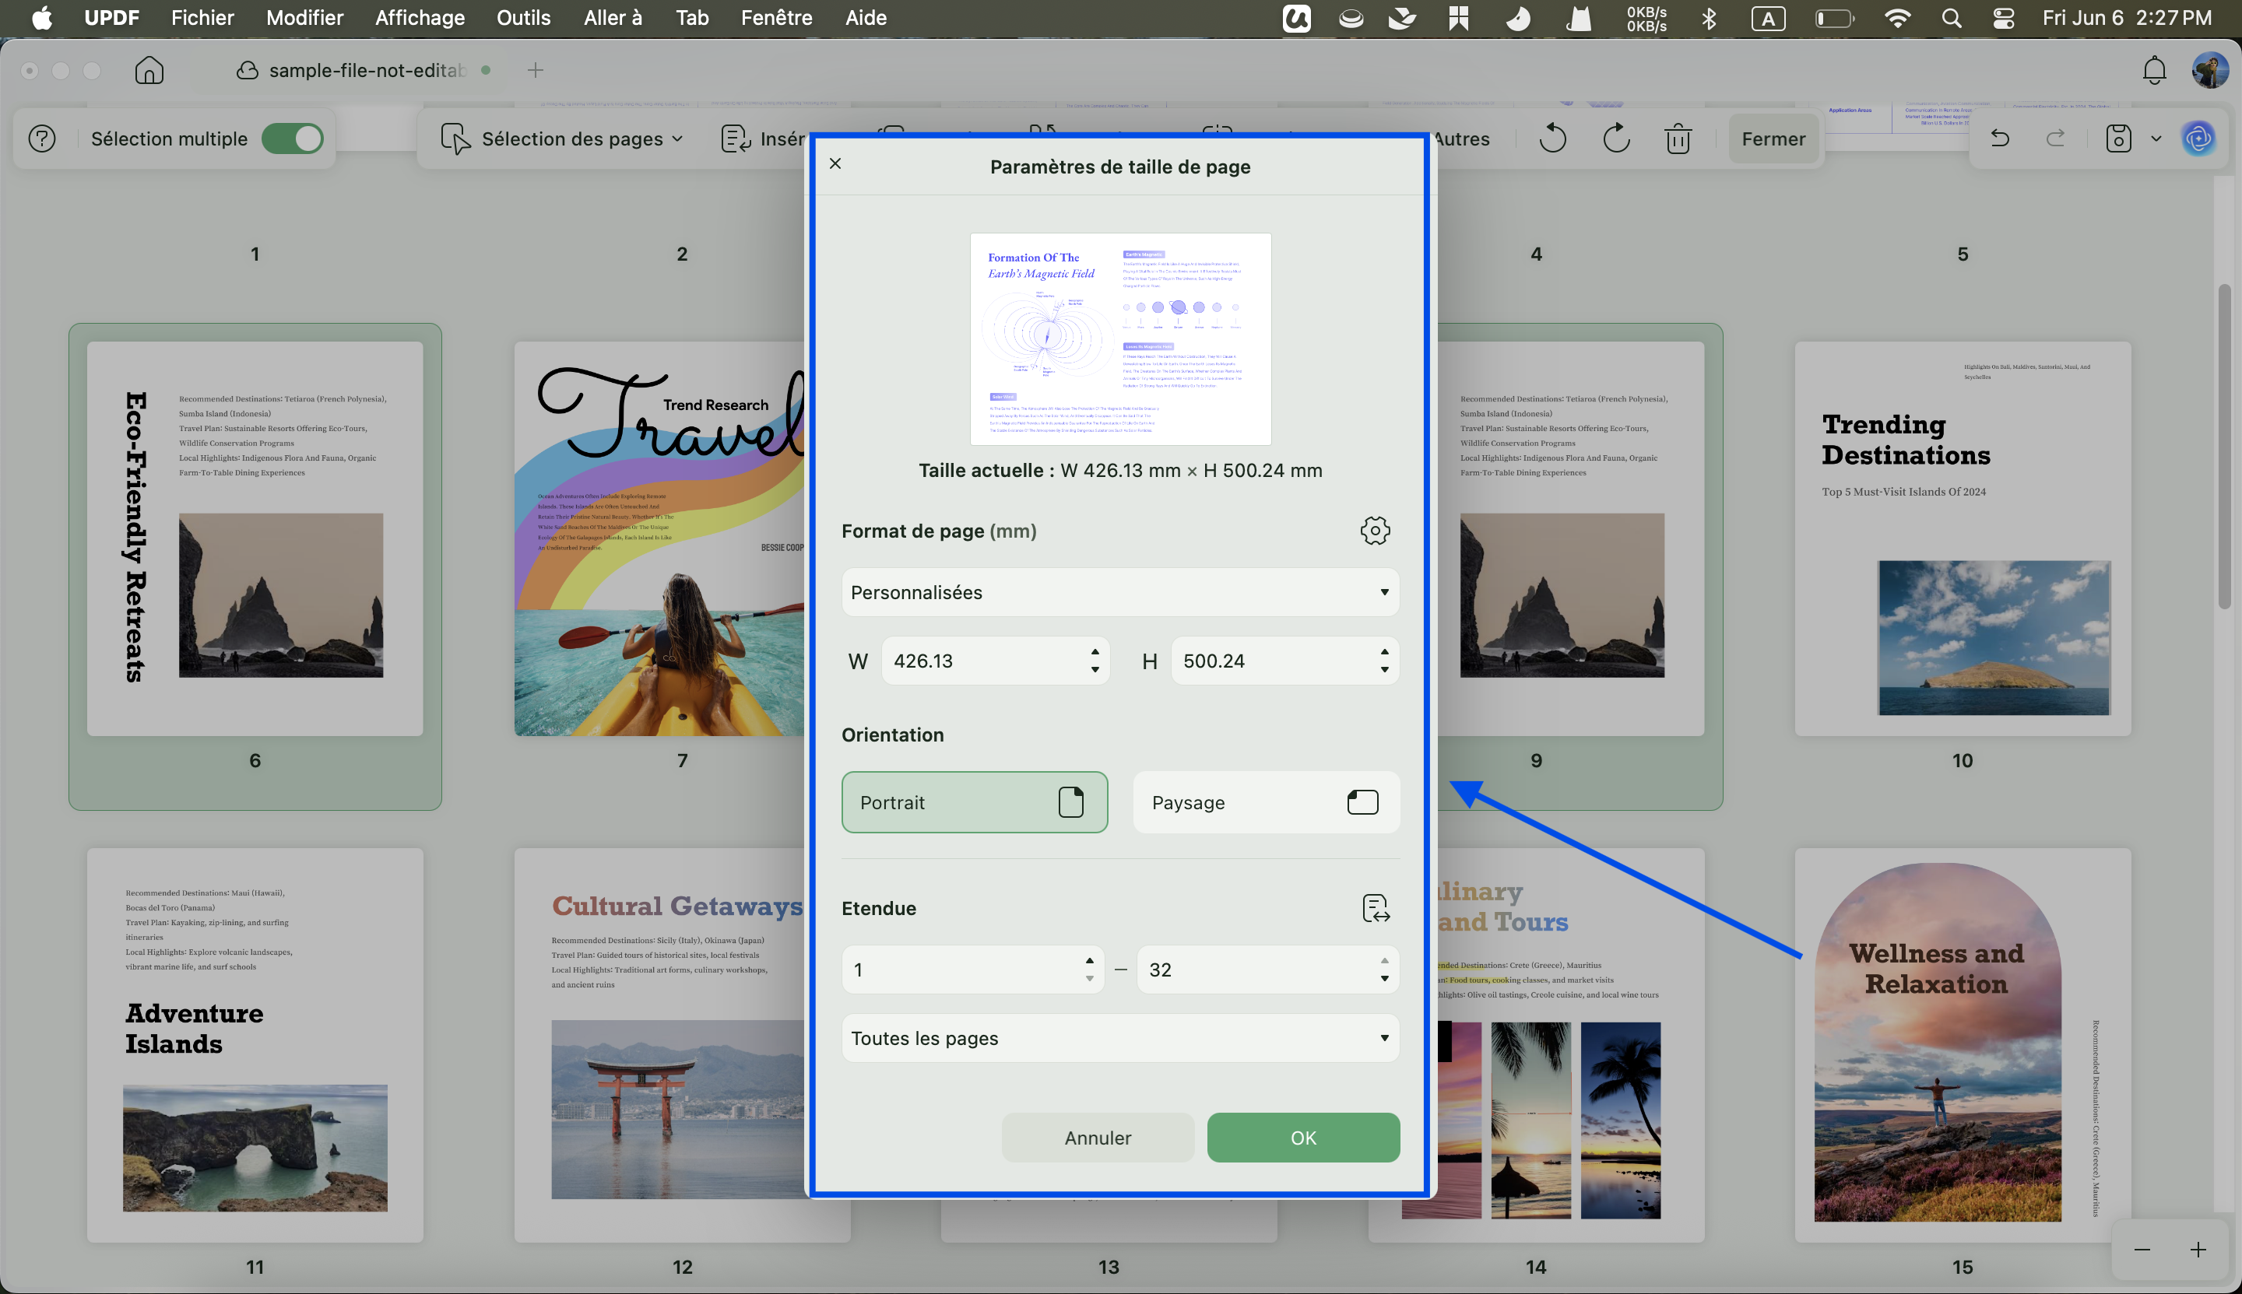Screen dimensions: 2242x1294
Task: Open the help question mark icon
Action: pyautogui.click(x=42, y=139)
